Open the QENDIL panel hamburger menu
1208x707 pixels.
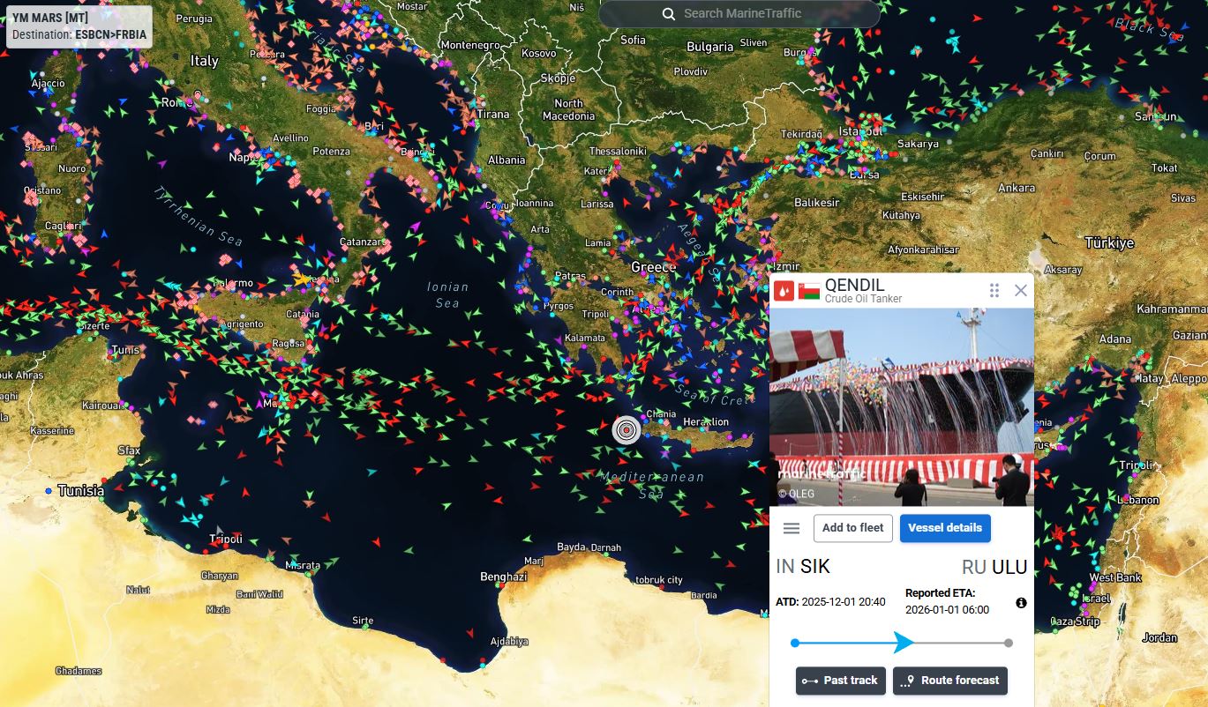[x=792, y=528]
